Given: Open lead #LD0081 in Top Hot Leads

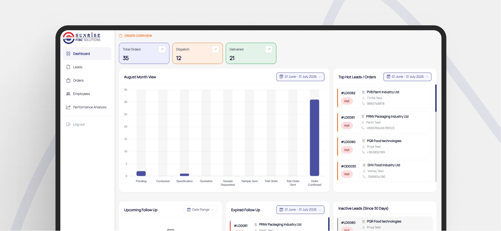Looking at the screenshot, I should coord(384,122).
